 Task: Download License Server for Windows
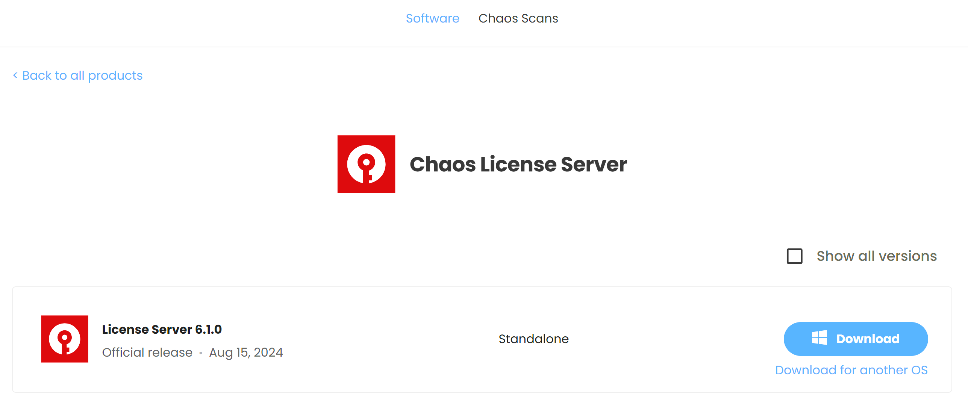[x=856, y=339]
